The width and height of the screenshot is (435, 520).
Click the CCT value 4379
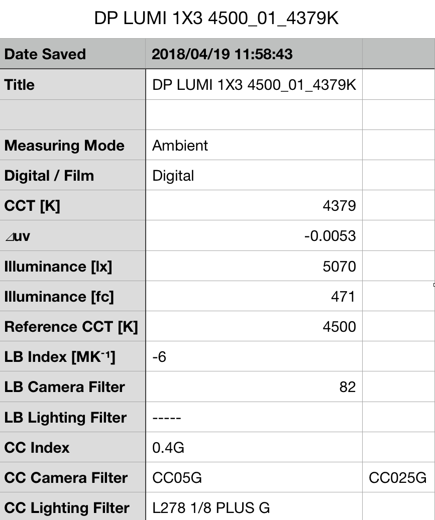pos(339,206)
